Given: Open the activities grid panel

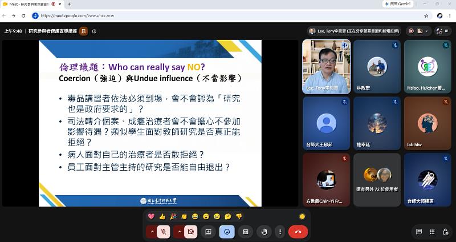Looking at the screenshot, I should (x=432, y=232).
